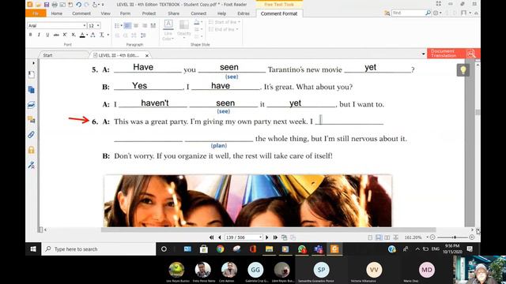Go to the last page button

[275, 237]
